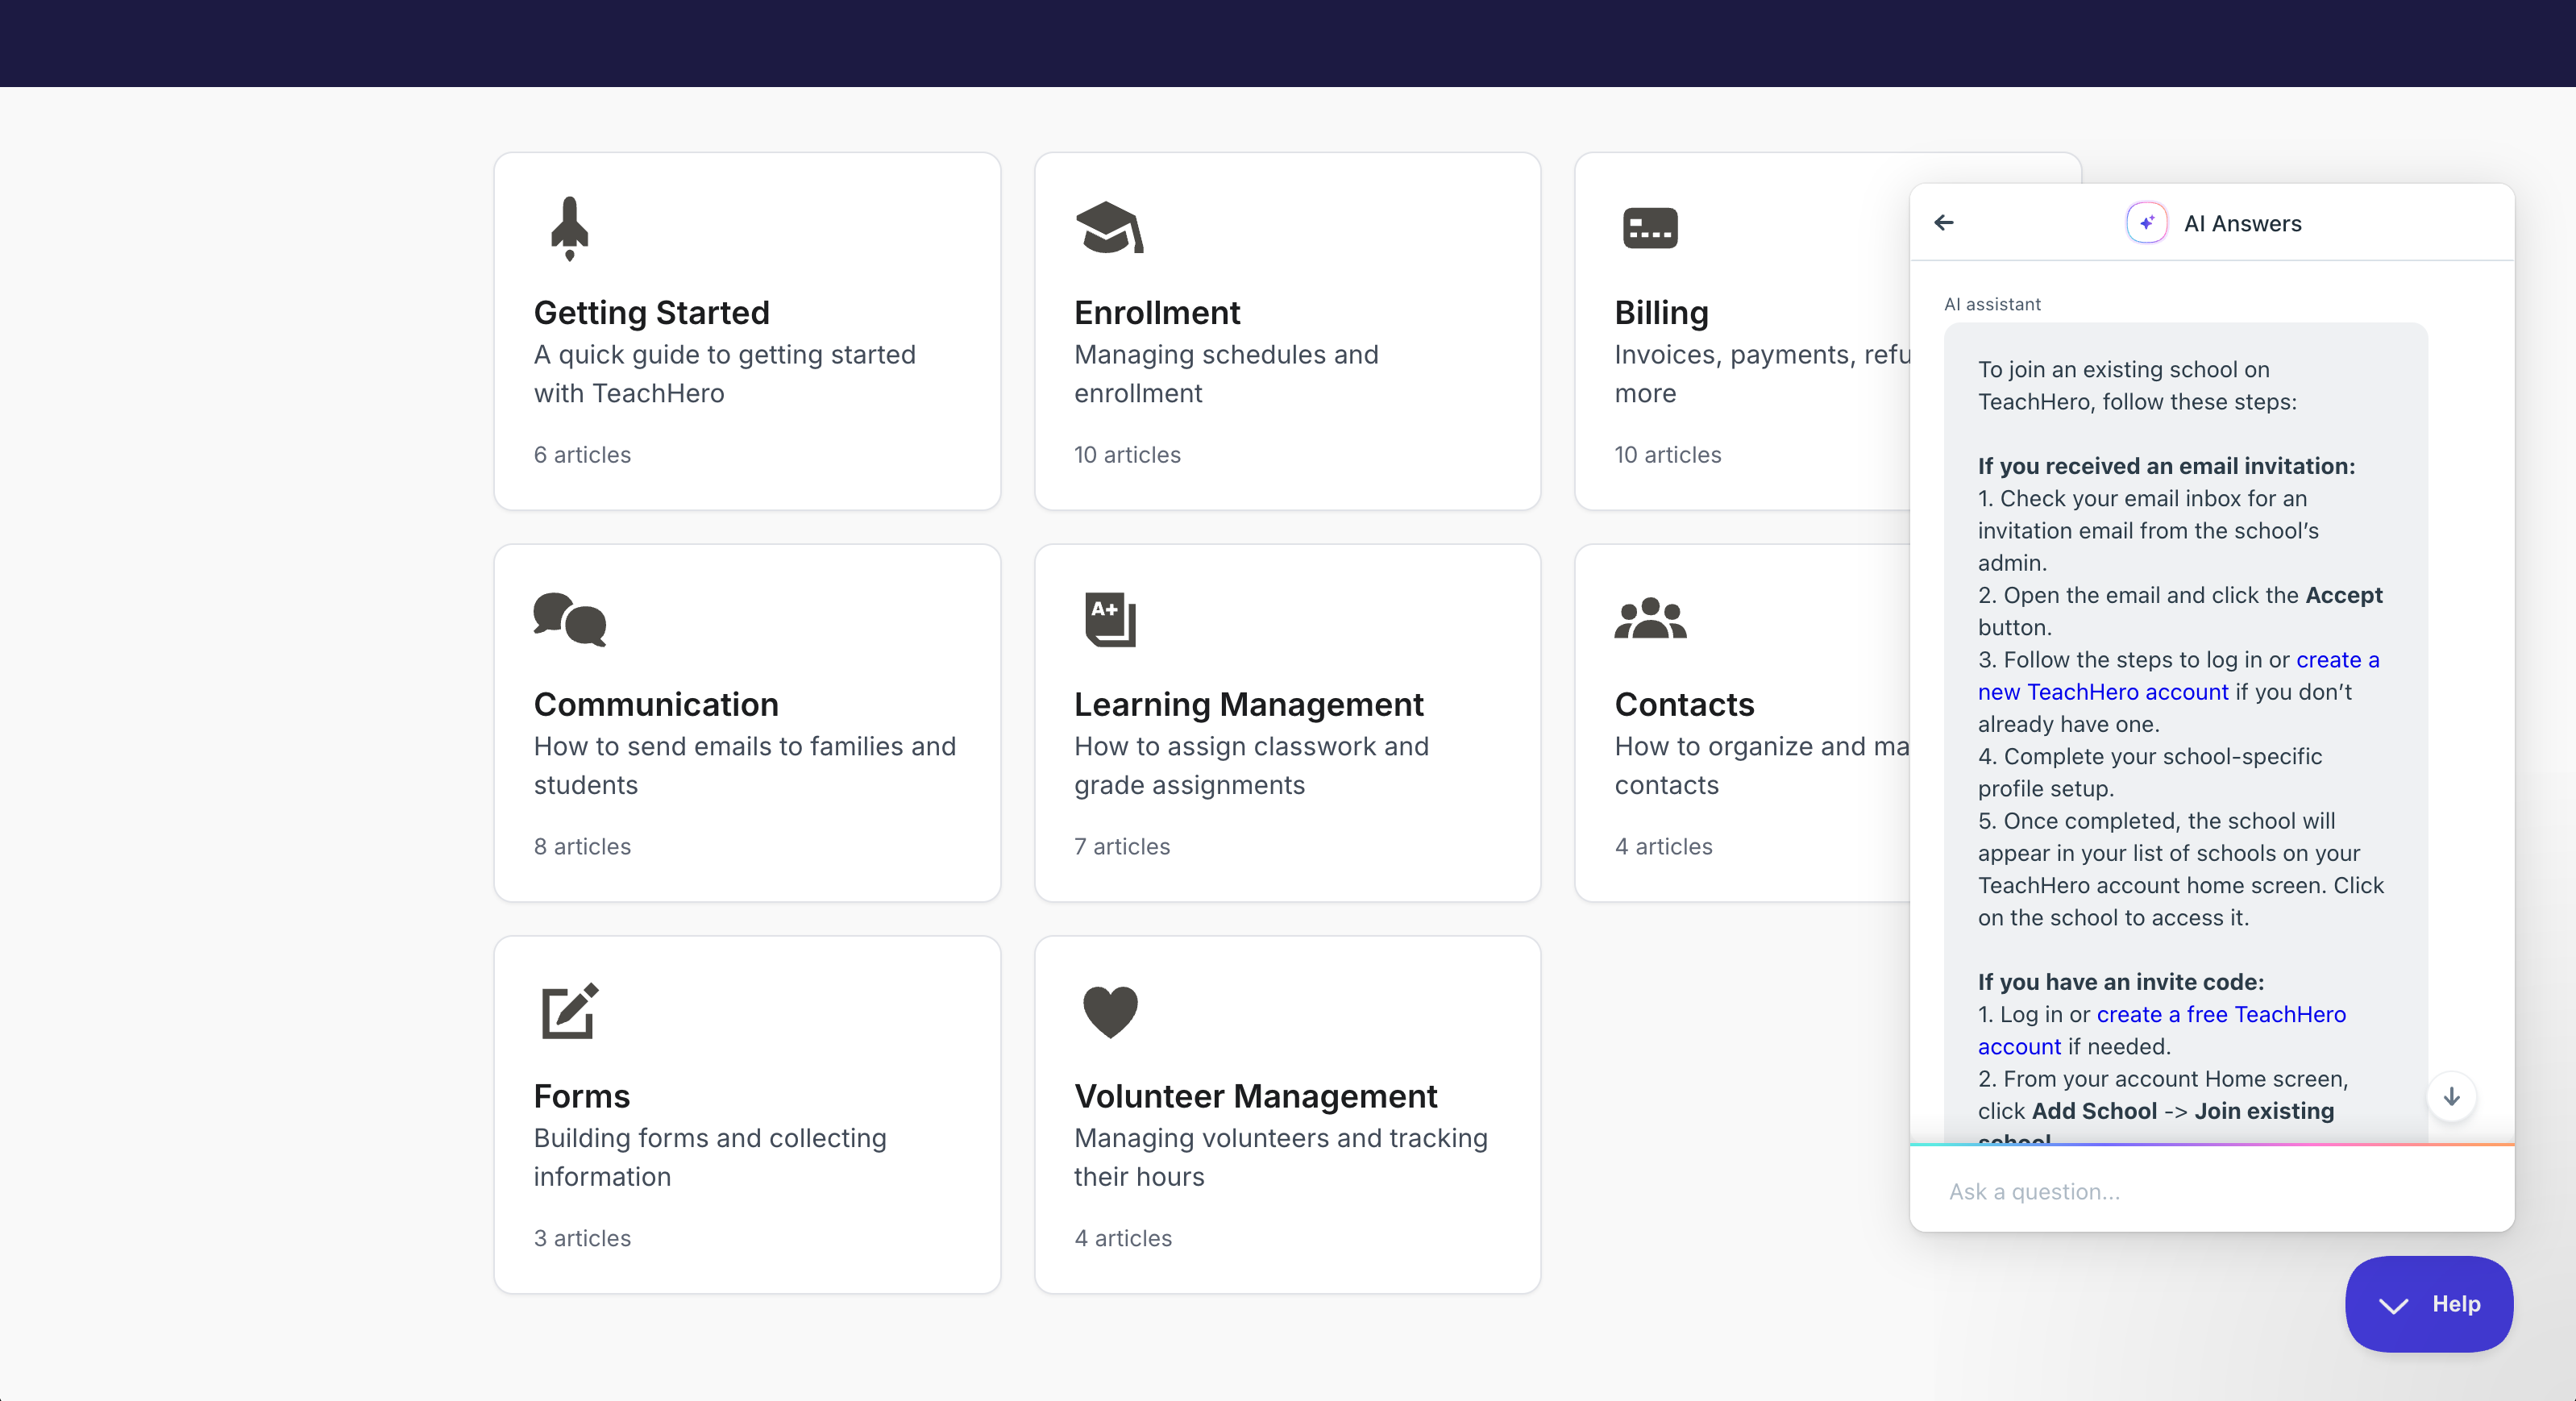The image size is (2576, 1401).
Task: Open the Volunteer Management category title
Action: coord(1255,1096)
